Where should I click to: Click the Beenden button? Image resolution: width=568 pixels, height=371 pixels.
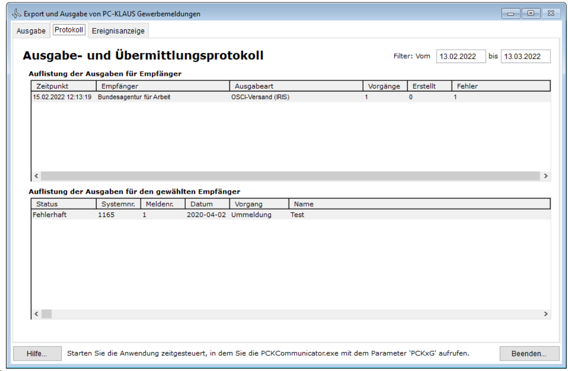point(528,353)
